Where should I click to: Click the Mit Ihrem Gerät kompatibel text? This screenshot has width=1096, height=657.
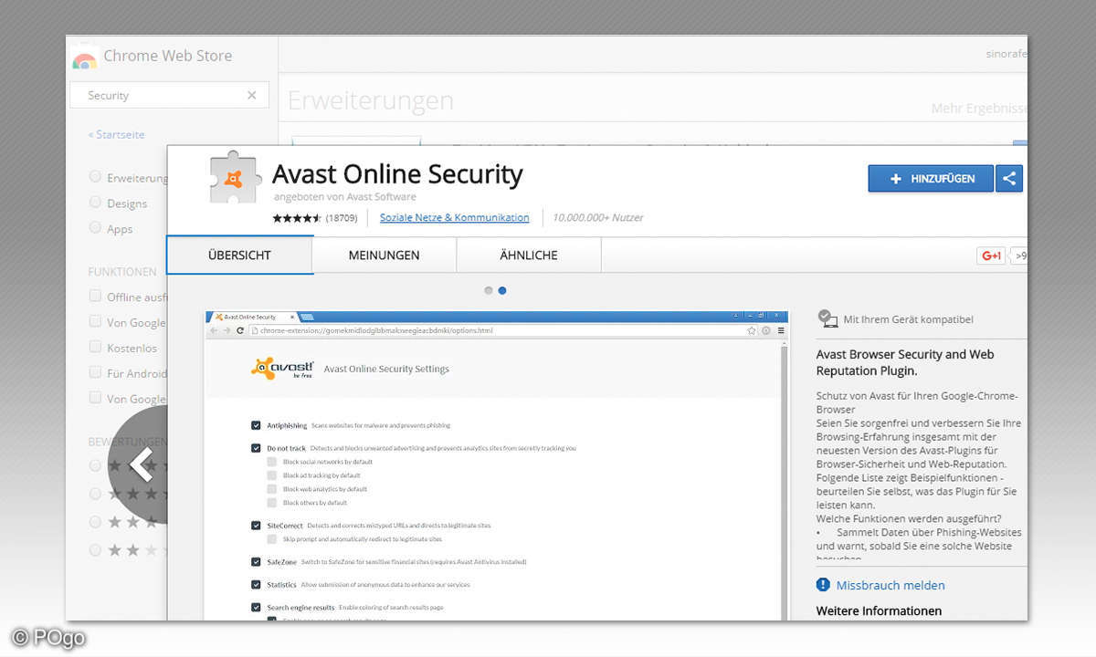909,319
